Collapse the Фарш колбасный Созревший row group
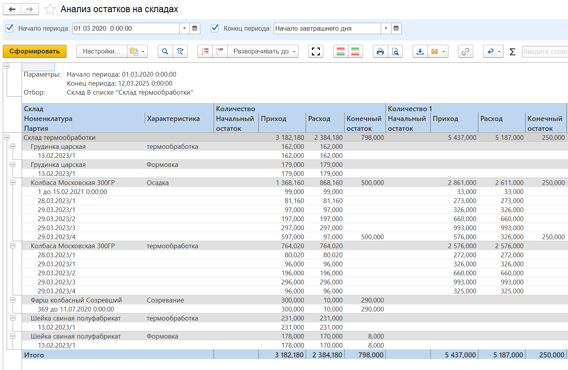Screen dimensions: 568x370 (13, 300)
